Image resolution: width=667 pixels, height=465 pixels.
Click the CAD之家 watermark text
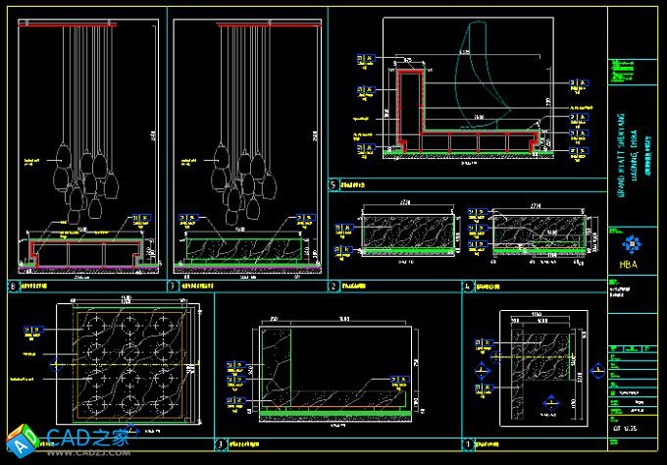(88, 438)
